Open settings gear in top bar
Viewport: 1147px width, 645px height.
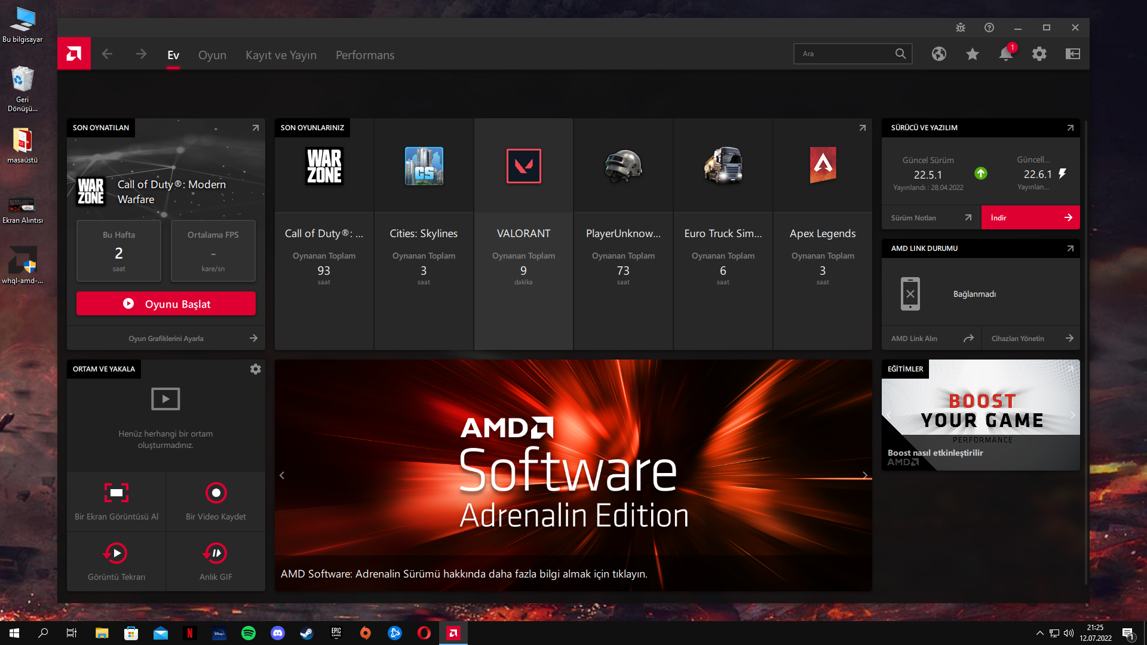1039,54
